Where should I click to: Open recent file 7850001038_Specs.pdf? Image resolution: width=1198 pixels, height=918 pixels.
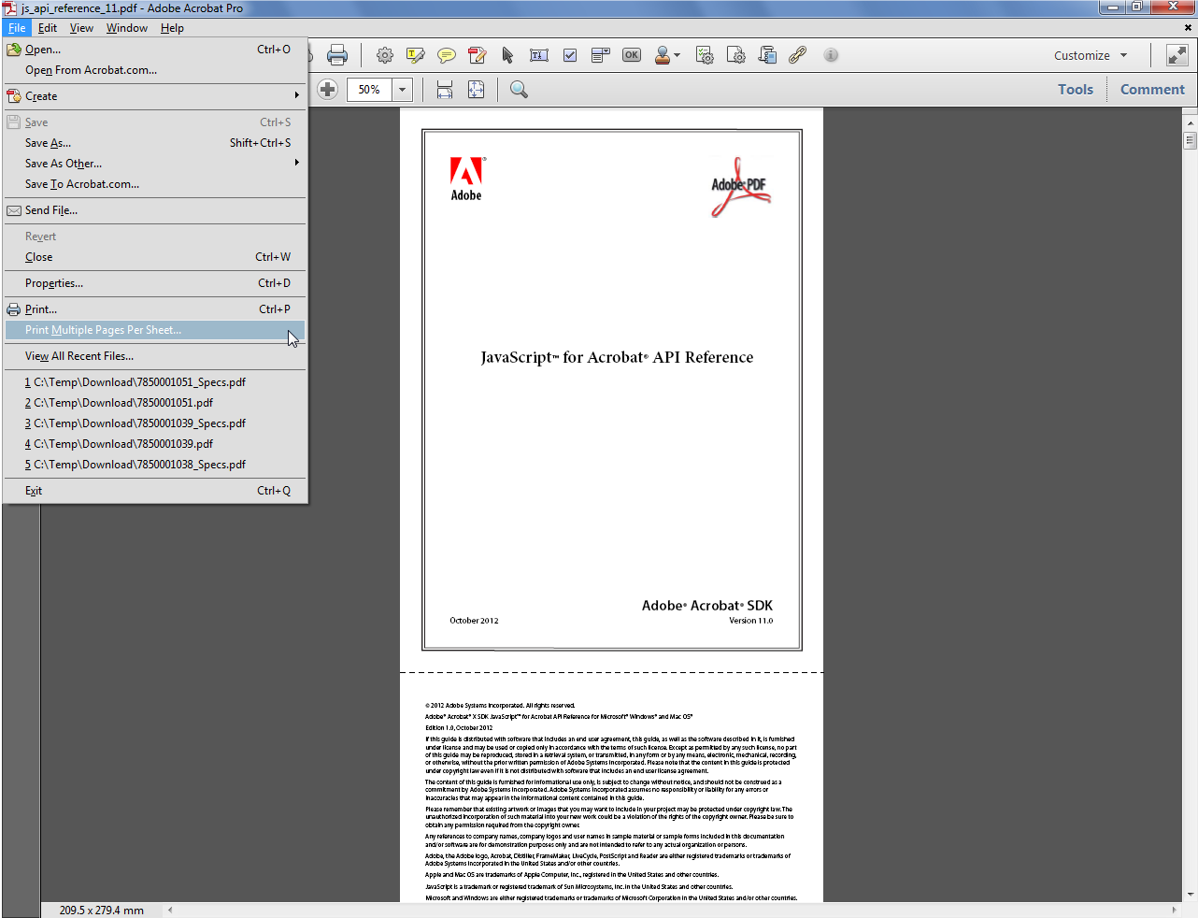point(155,465)
